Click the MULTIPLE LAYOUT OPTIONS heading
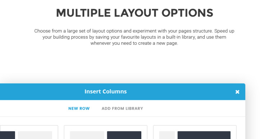The height and width of the screenshot is (139, 269). pyautogui.click(x=134, y=13)
